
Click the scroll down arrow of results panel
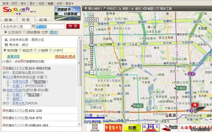79,124
